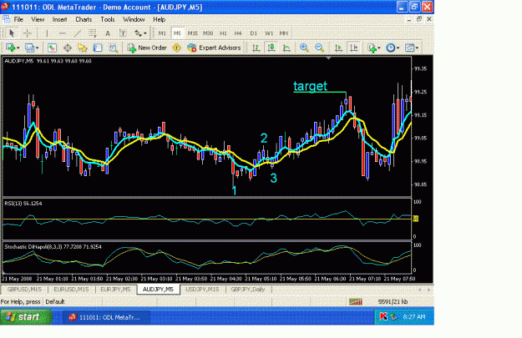
Task: Open the Tools menu
Action: [x=108, y=20]
